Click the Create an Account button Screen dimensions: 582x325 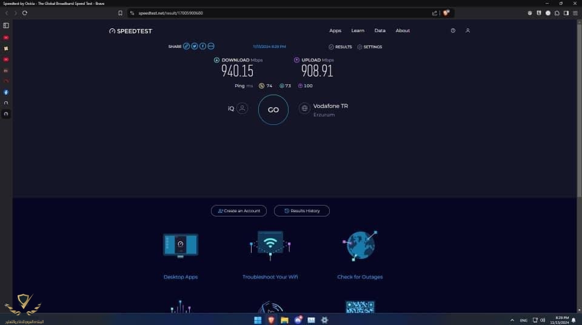point(239,211)
